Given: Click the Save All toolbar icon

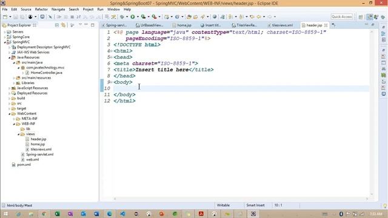Looking at the screenshot, I should [x=22, y=17].
